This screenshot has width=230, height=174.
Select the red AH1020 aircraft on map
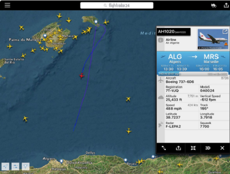pos(82,76)
